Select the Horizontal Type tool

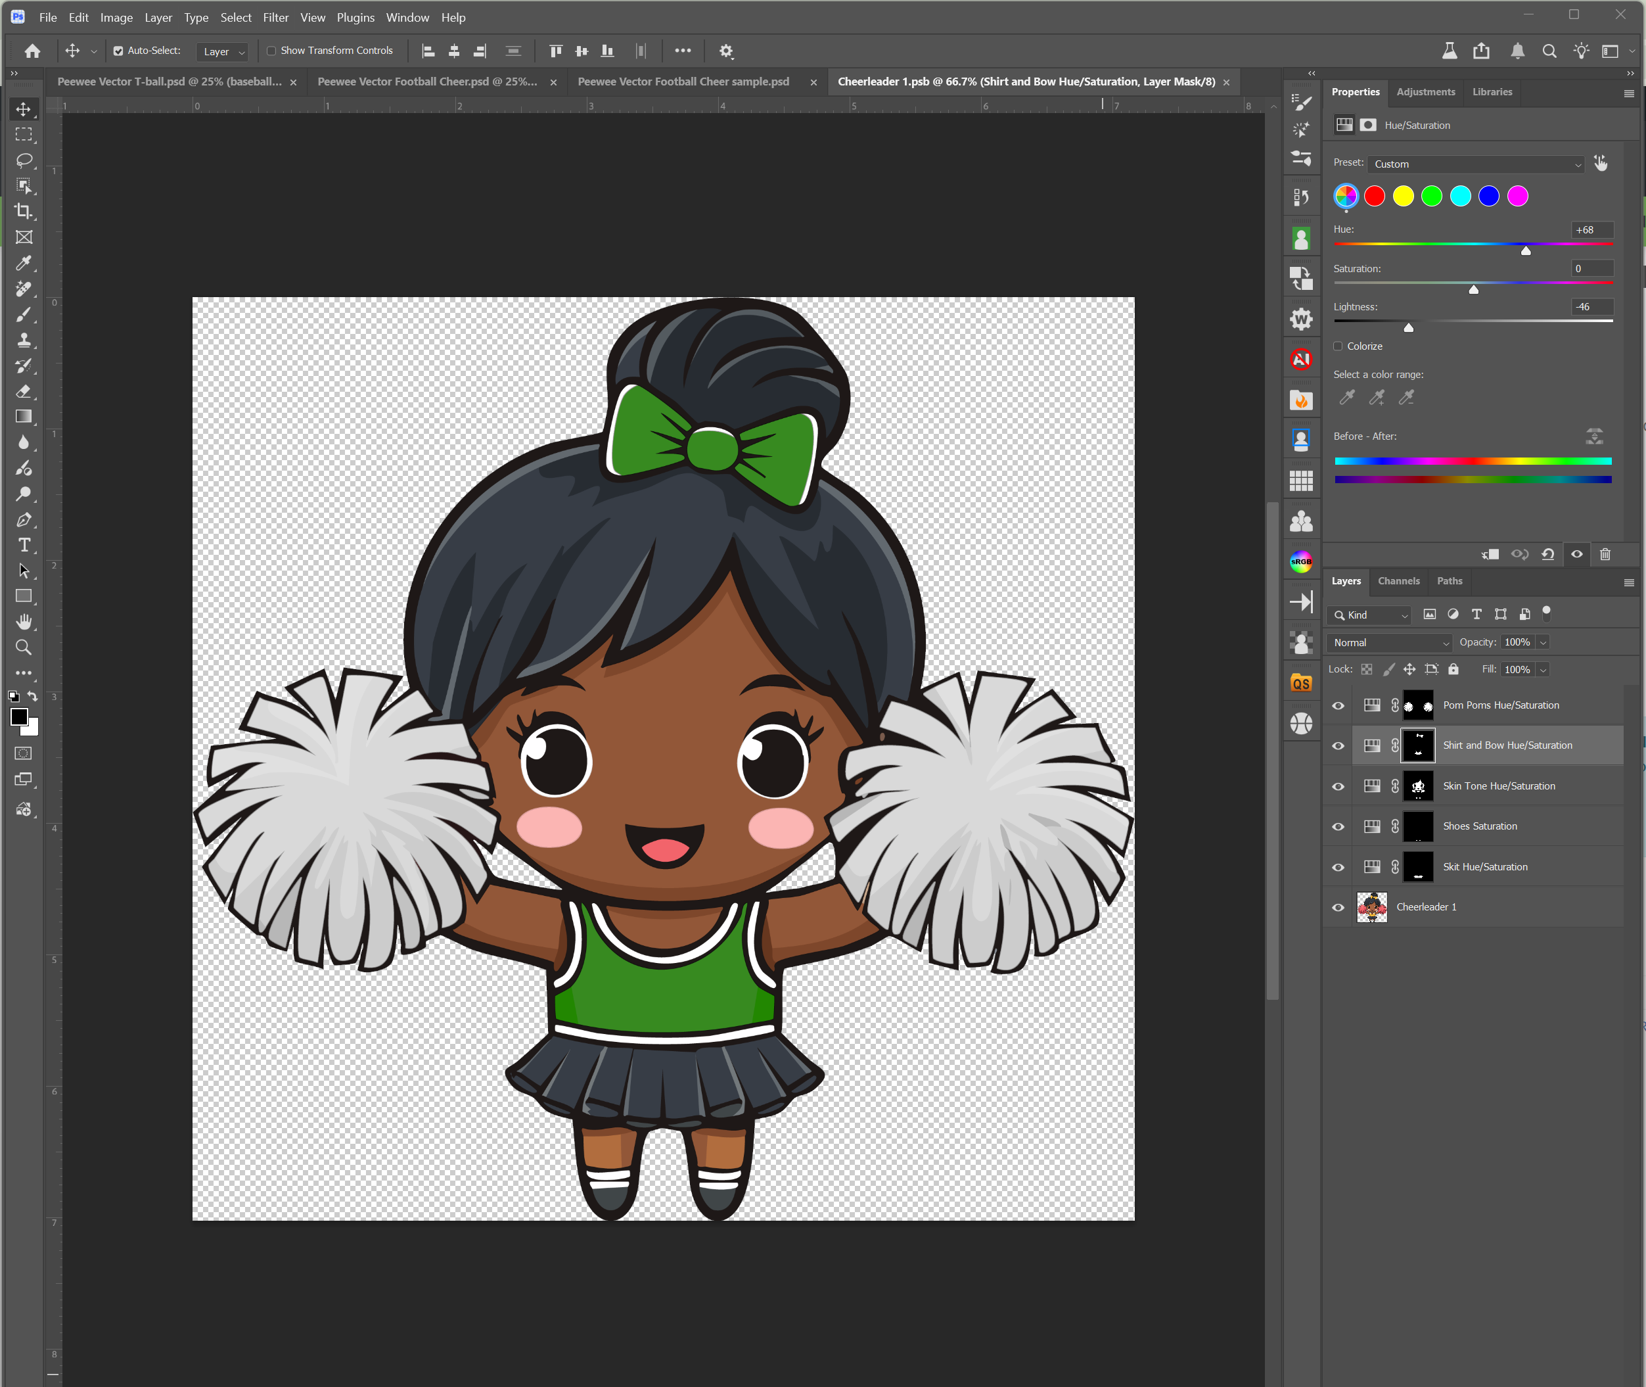(24, 545)
